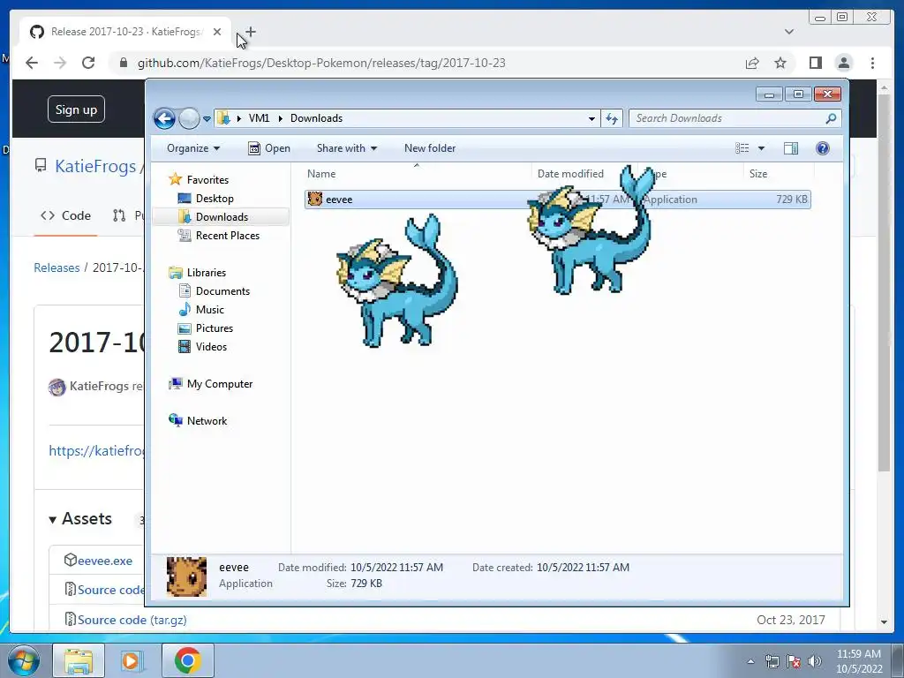Toggle Chrome side panel icon

815,63
